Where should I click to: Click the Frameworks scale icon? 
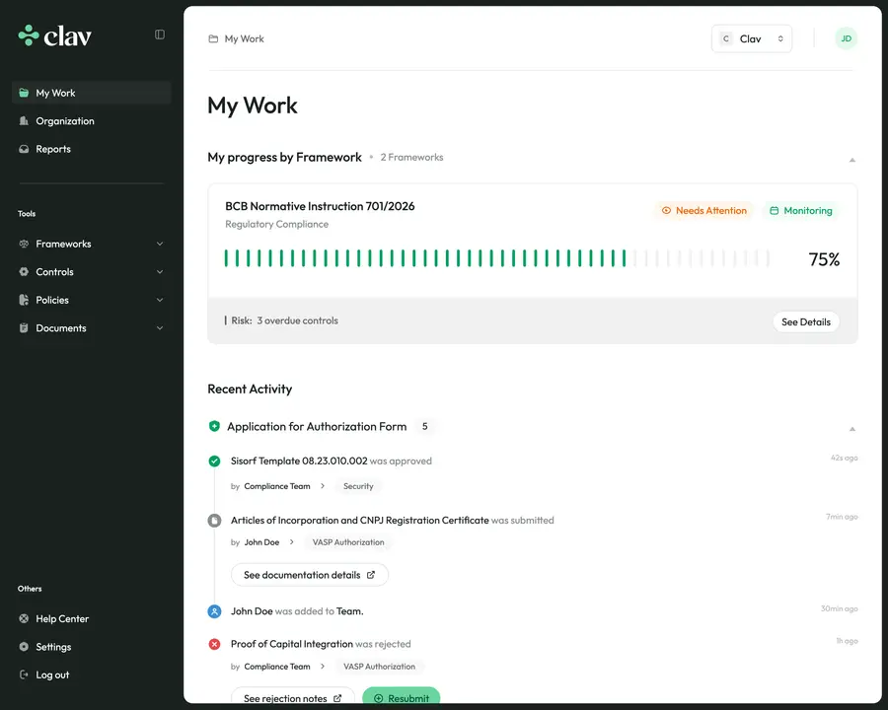[24, 244]
